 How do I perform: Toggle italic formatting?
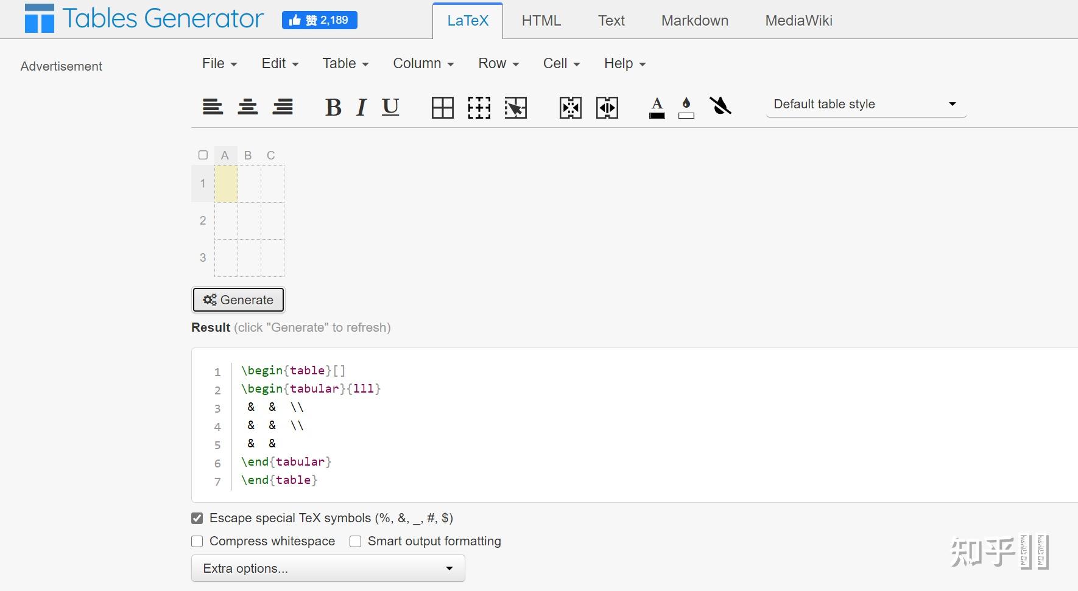click(x=361, y=108)
